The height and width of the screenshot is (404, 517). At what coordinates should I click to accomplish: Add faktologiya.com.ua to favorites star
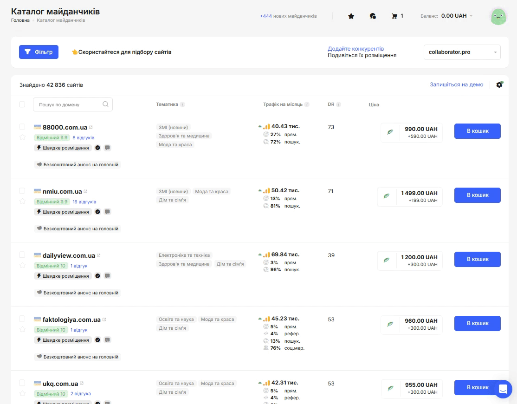pyautogui.click(x=22, y=329)
